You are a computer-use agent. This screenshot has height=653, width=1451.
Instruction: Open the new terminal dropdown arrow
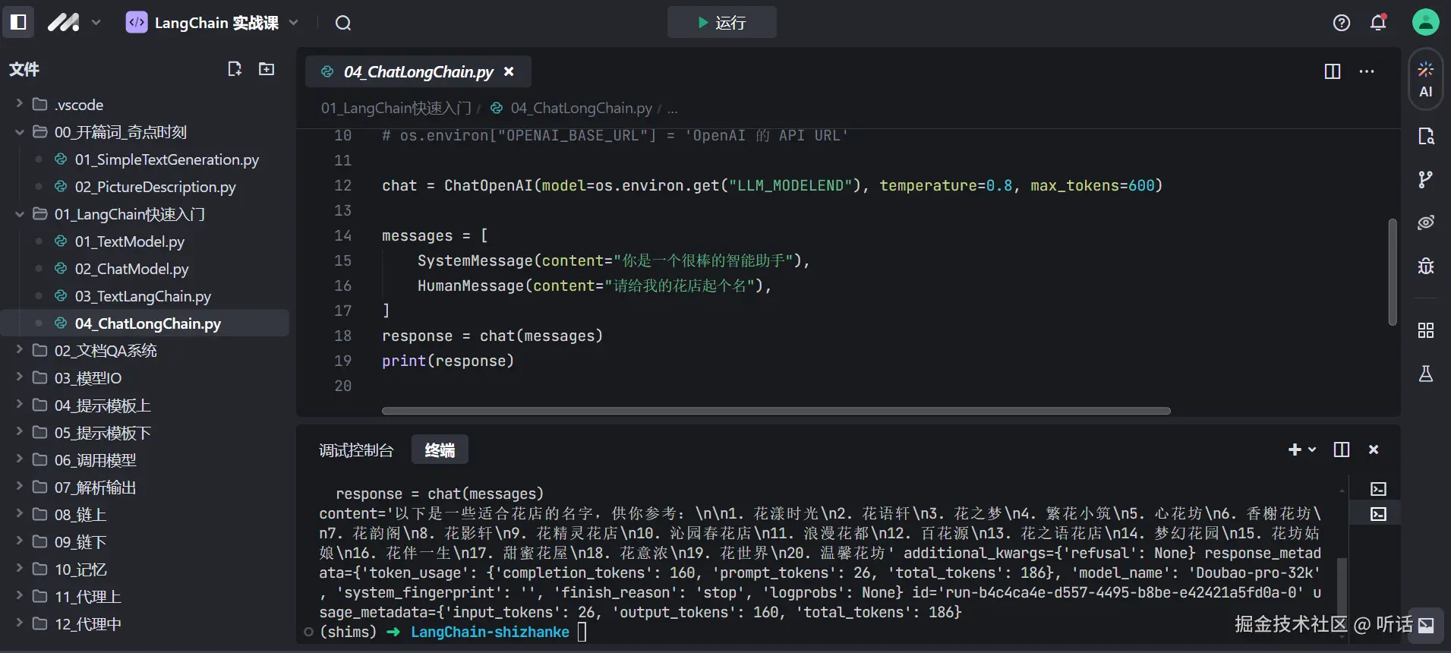pyautogui.click(x=1312, y=450)
